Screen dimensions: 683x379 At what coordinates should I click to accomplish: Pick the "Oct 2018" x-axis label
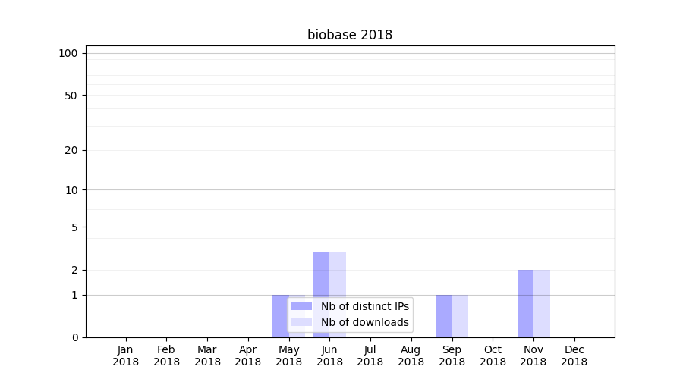coord(493,356)
